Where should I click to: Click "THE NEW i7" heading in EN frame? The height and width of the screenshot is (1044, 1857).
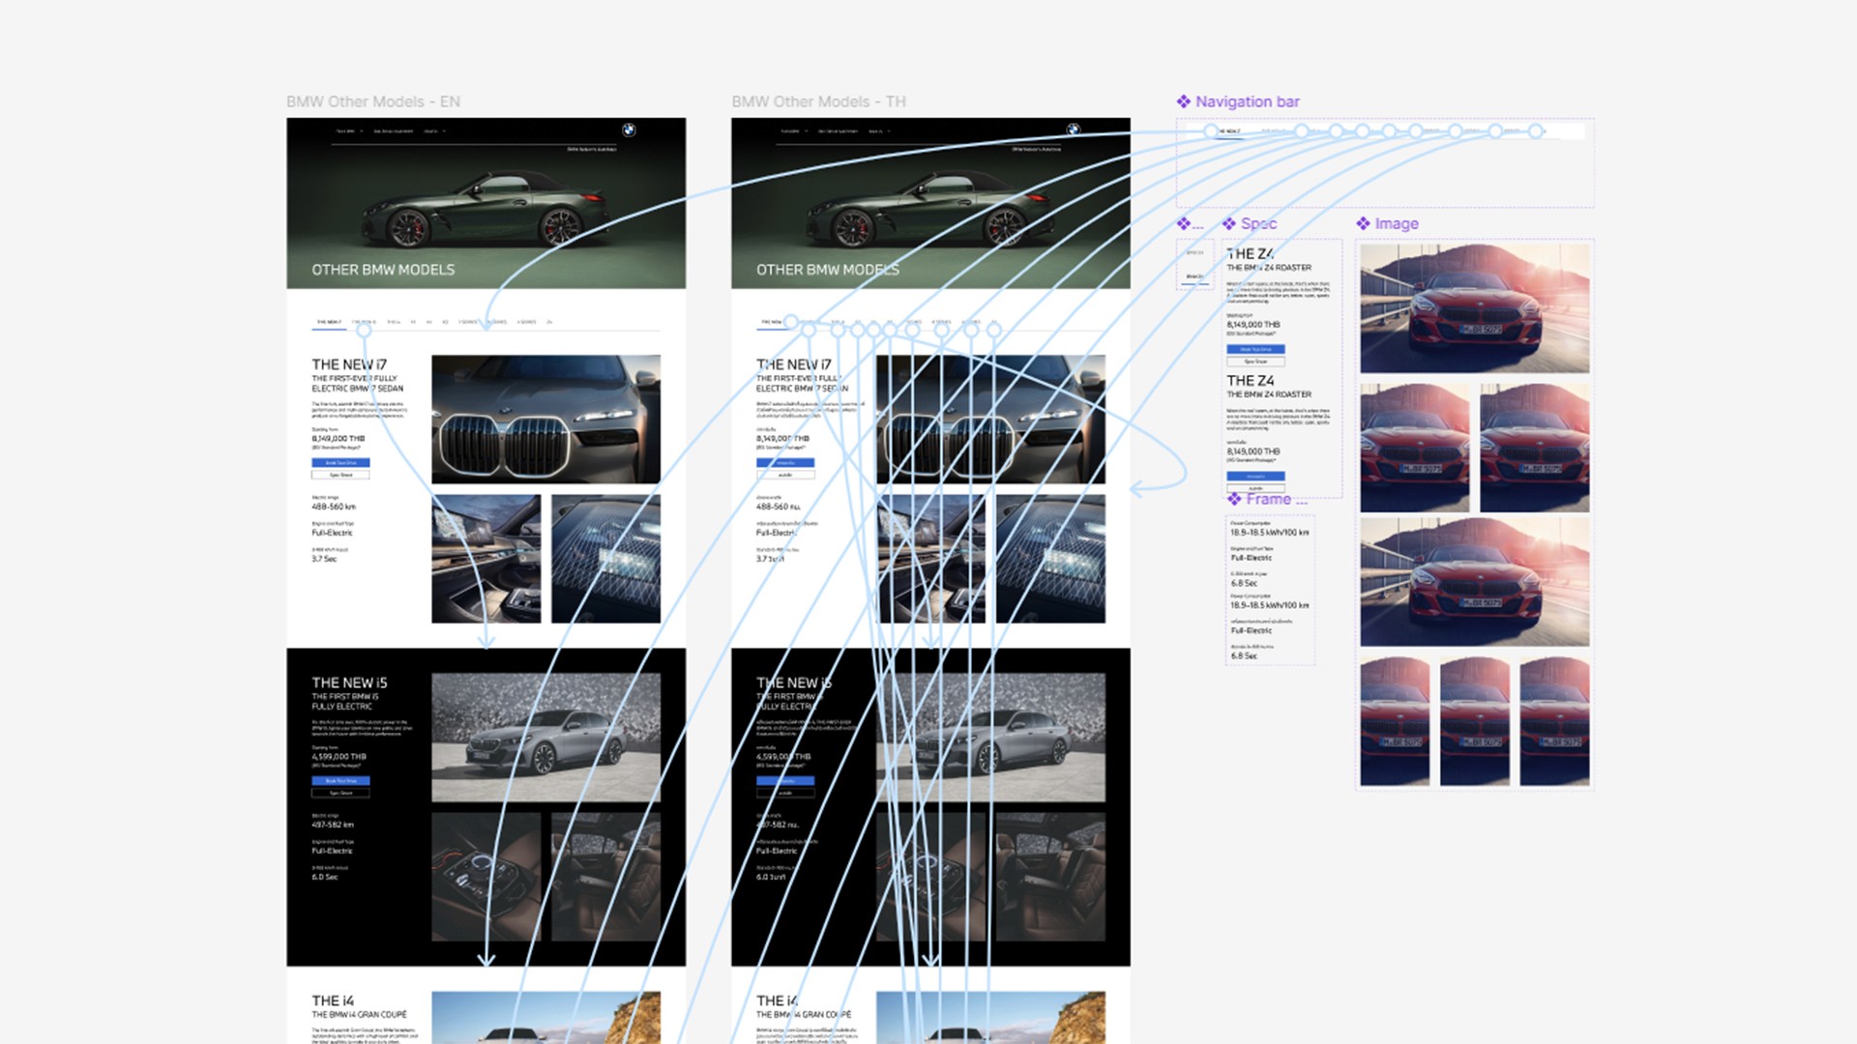pyautogui.click(x=349, y=364)
